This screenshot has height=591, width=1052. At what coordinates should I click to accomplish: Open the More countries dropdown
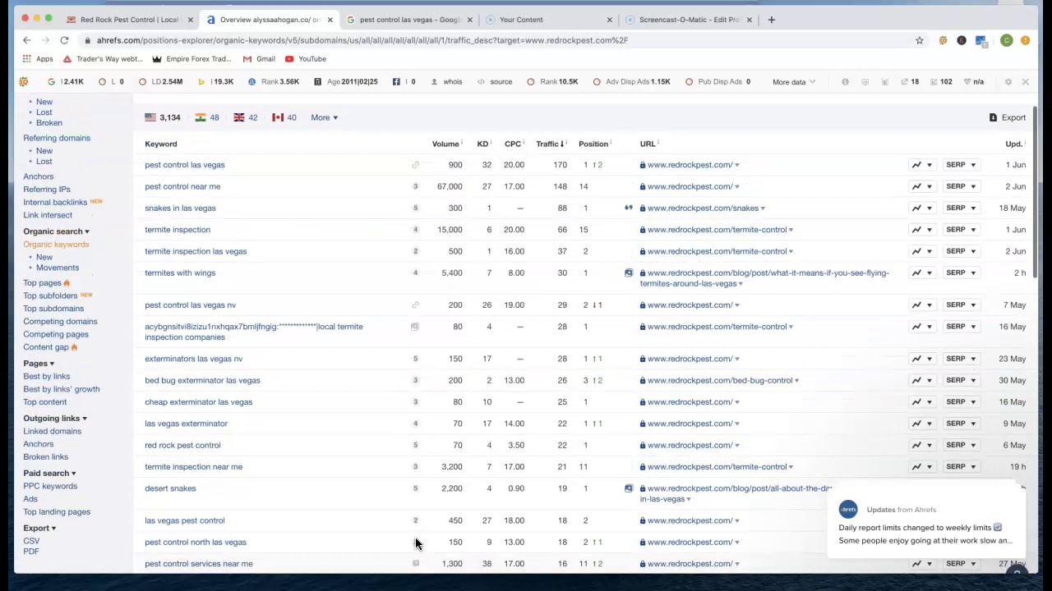(x=324, y=118)
